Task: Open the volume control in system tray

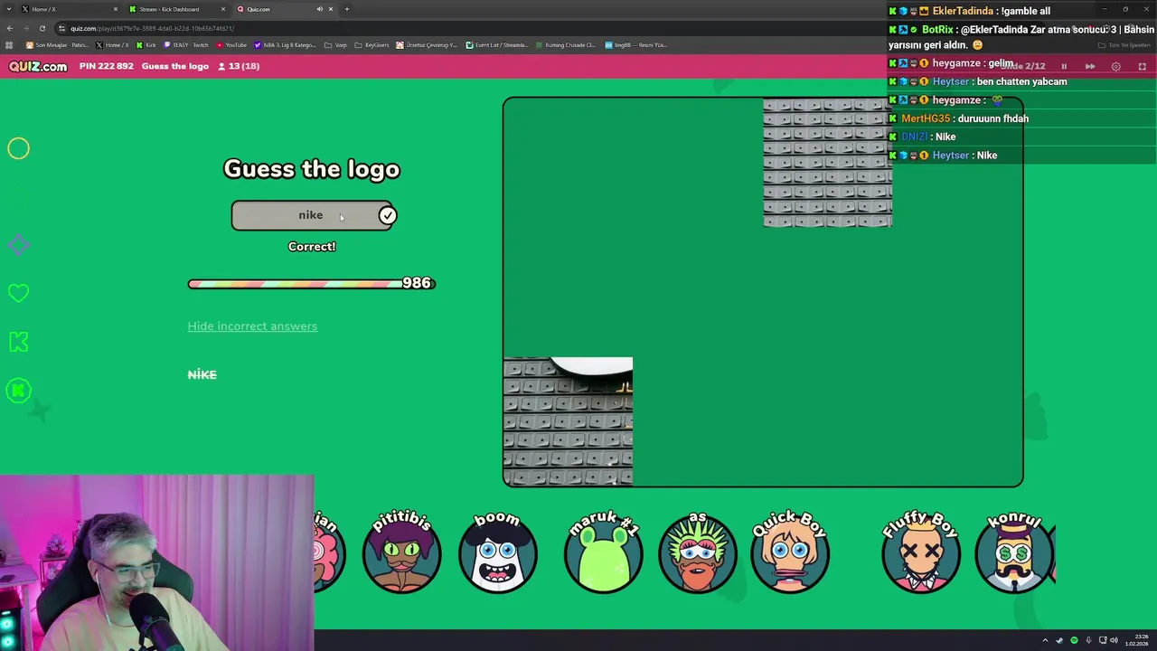Action: click(1114, 640)
